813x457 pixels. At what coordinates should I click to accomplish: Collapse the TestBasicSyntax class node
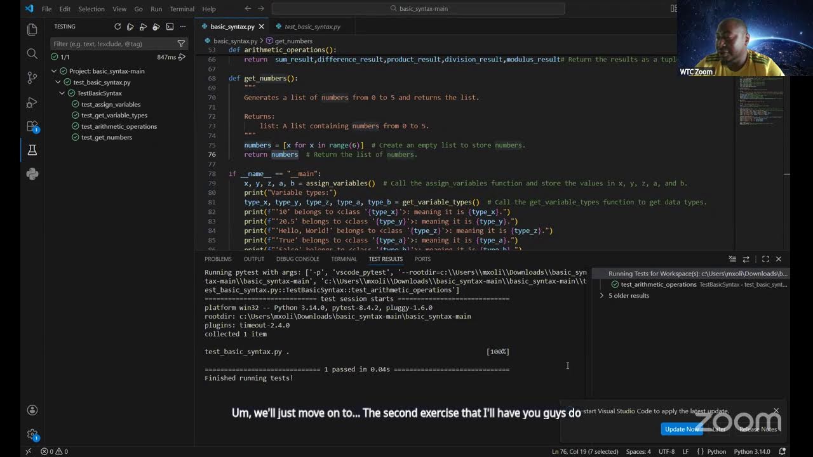pyautogui.click(x=62, y=93)
